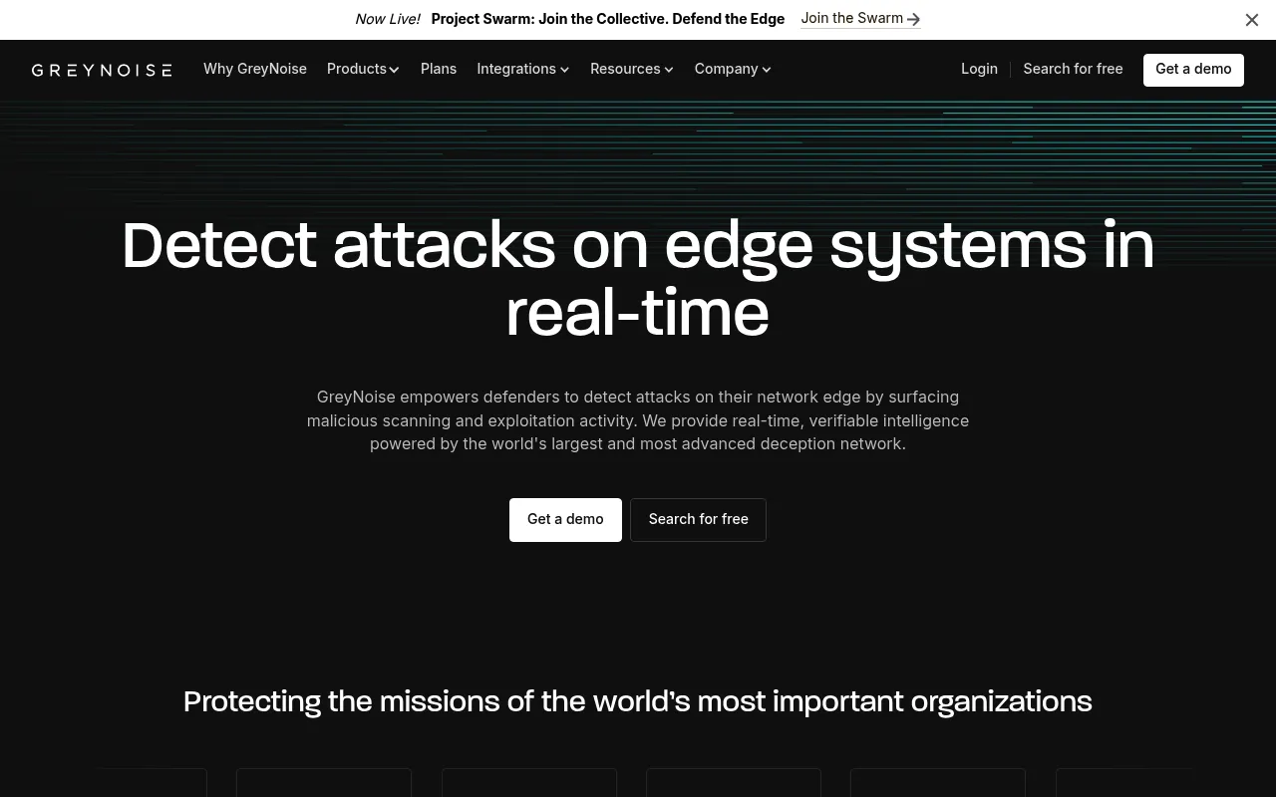Viewport: 1276px width, 797px height.
Task: Click the 'Protecting the missions' section heading
Action: pos(638,701)
